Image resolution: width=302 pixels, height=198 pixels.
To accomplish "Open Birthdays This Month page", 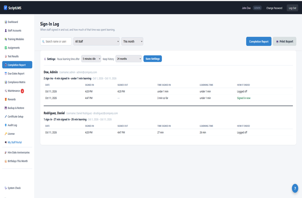I will pyautogui.click(x=17, y=161).
